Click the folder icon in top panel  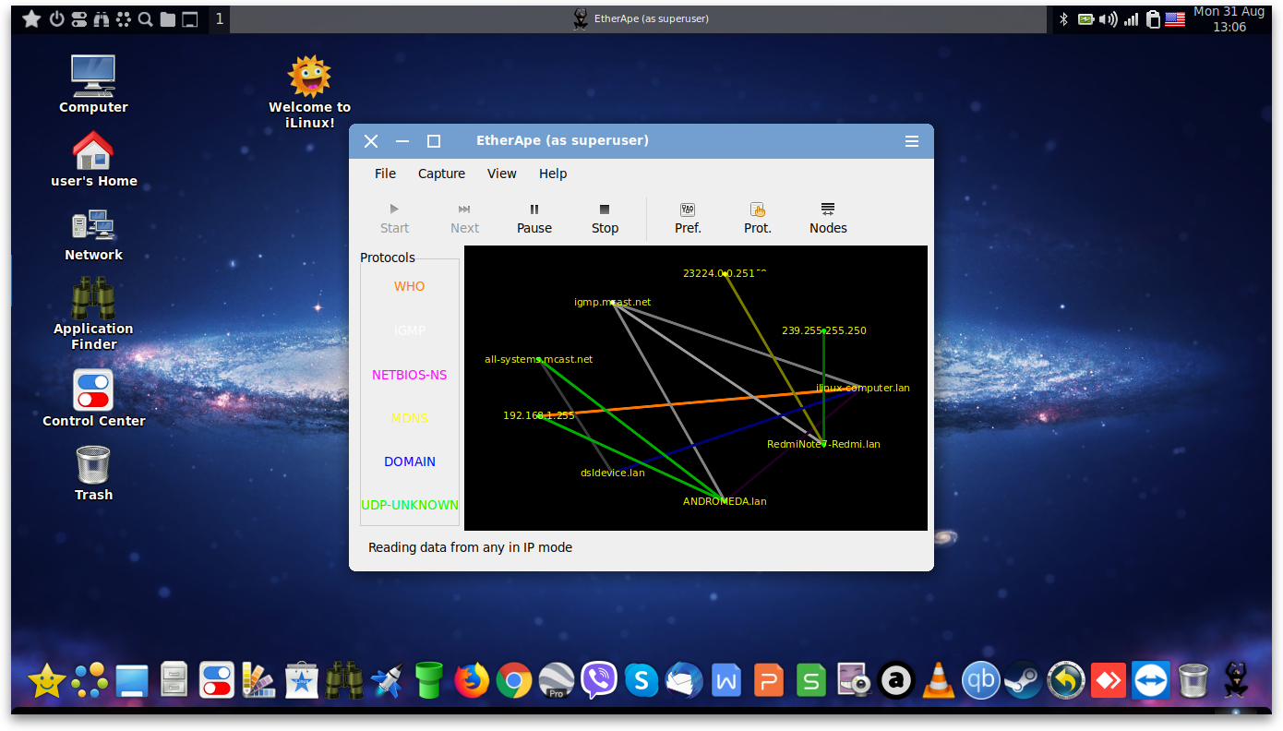pyautogui.click(x=168, y=18)
